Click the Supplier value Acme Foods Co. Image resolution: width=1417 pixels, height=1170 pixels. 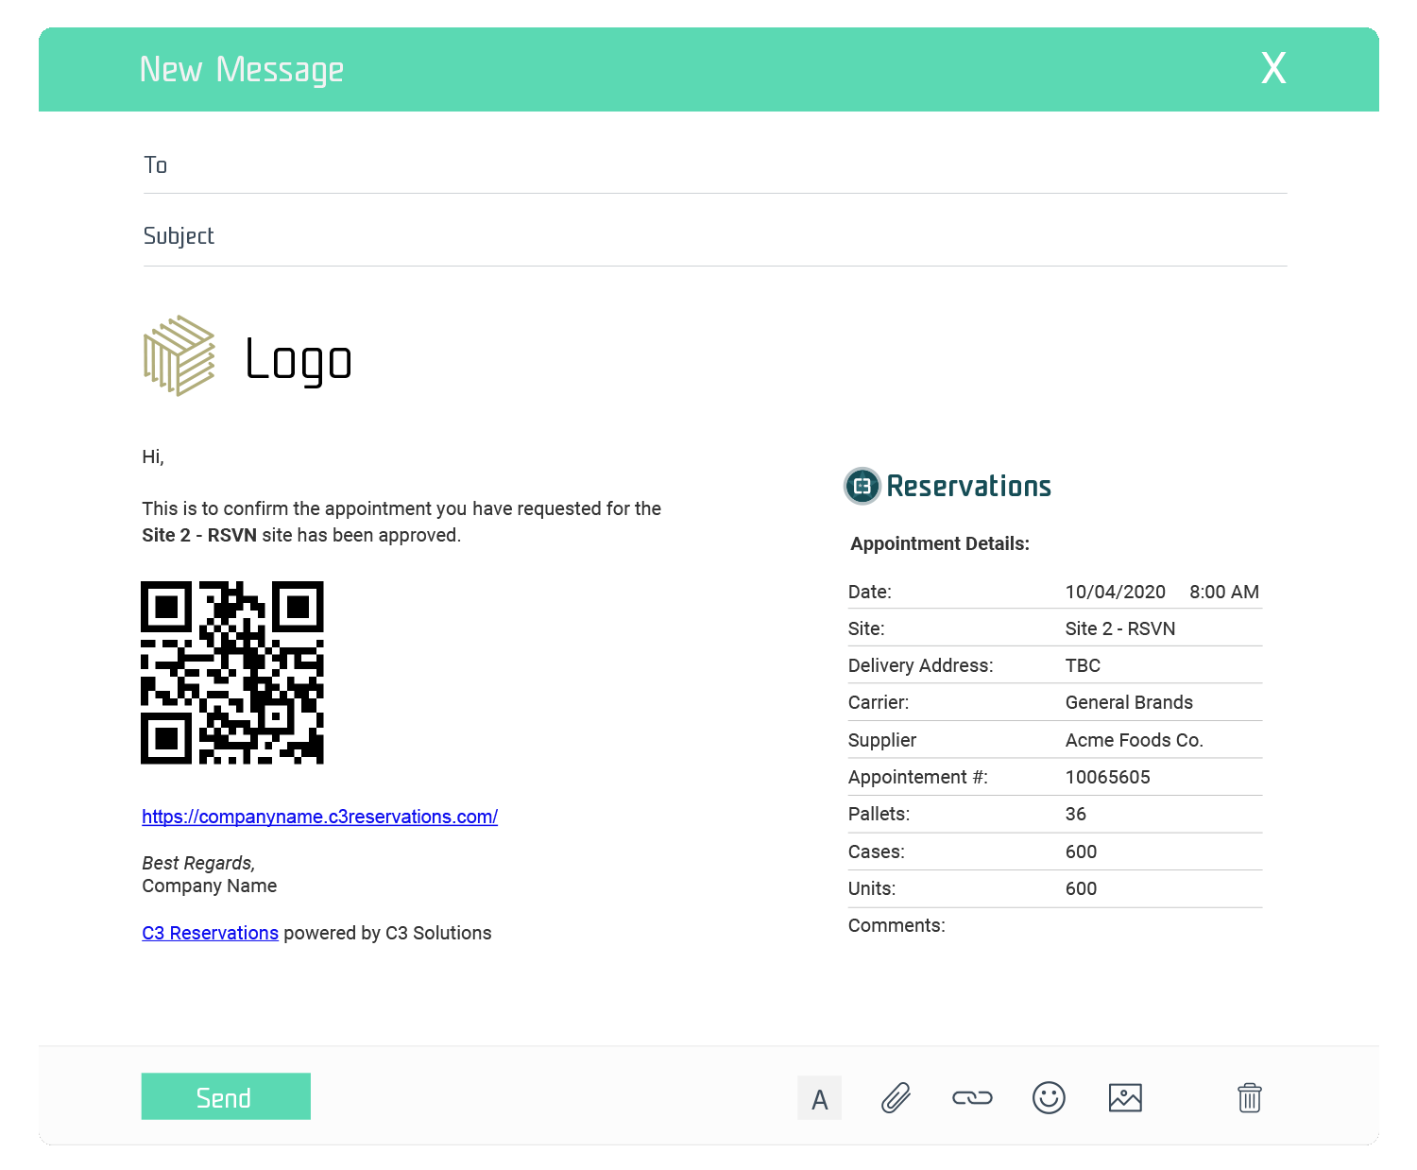[x=1134, y=740]
